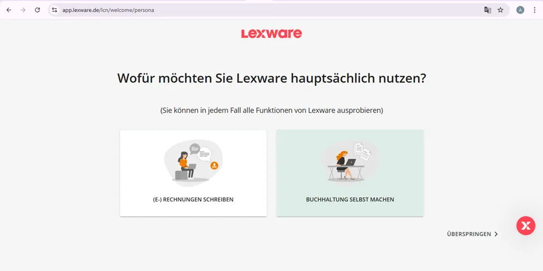Select the app.lexware.de address bar URL

coord(108,11)
